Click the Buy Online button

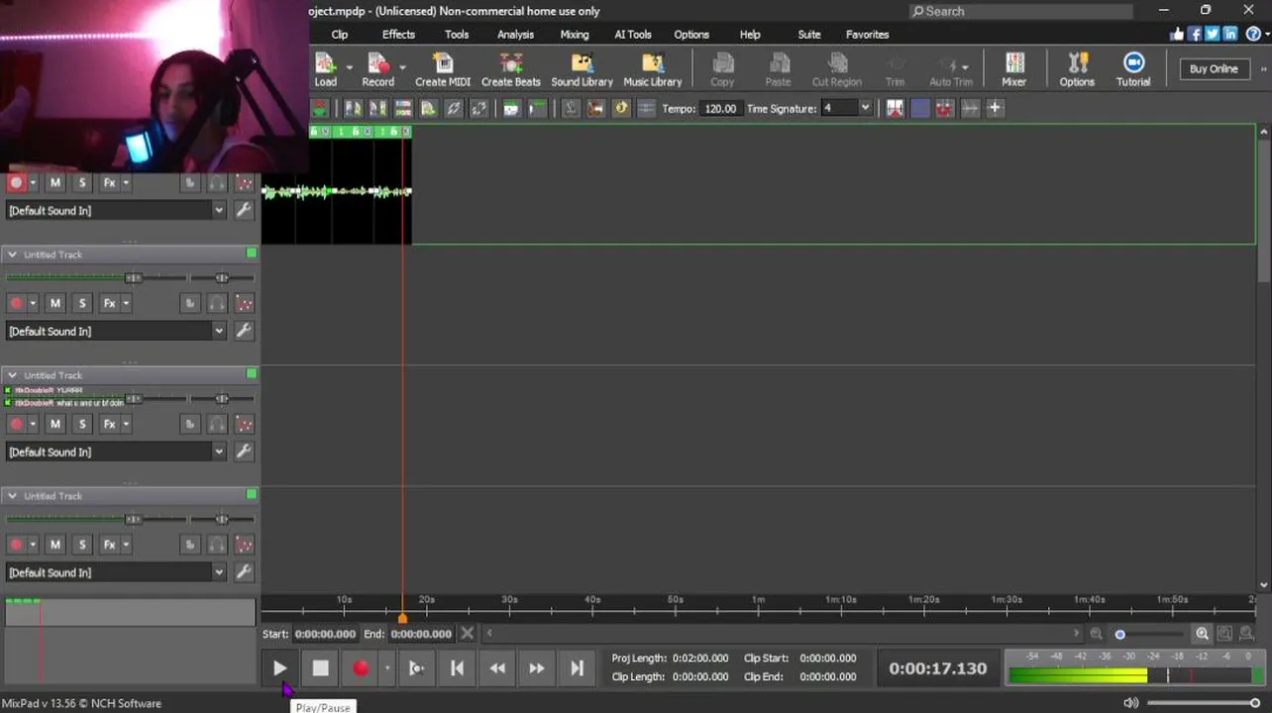point(1214,68)
